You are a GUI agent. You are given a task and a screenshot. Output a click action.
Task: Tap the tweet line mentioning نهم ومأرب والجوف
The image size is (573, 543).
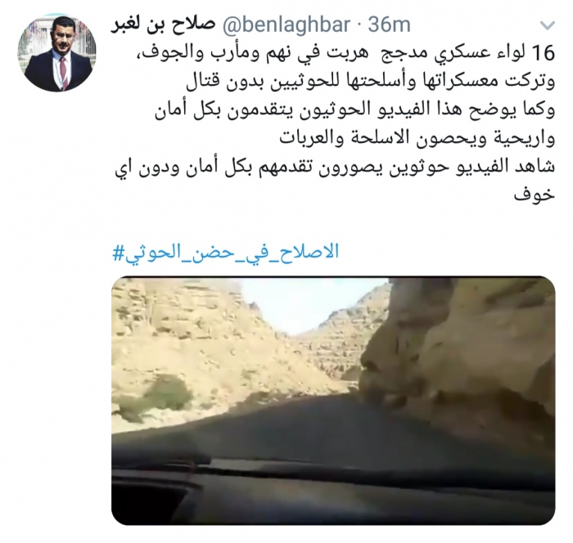pyautogui.click(x=345, y=54)
